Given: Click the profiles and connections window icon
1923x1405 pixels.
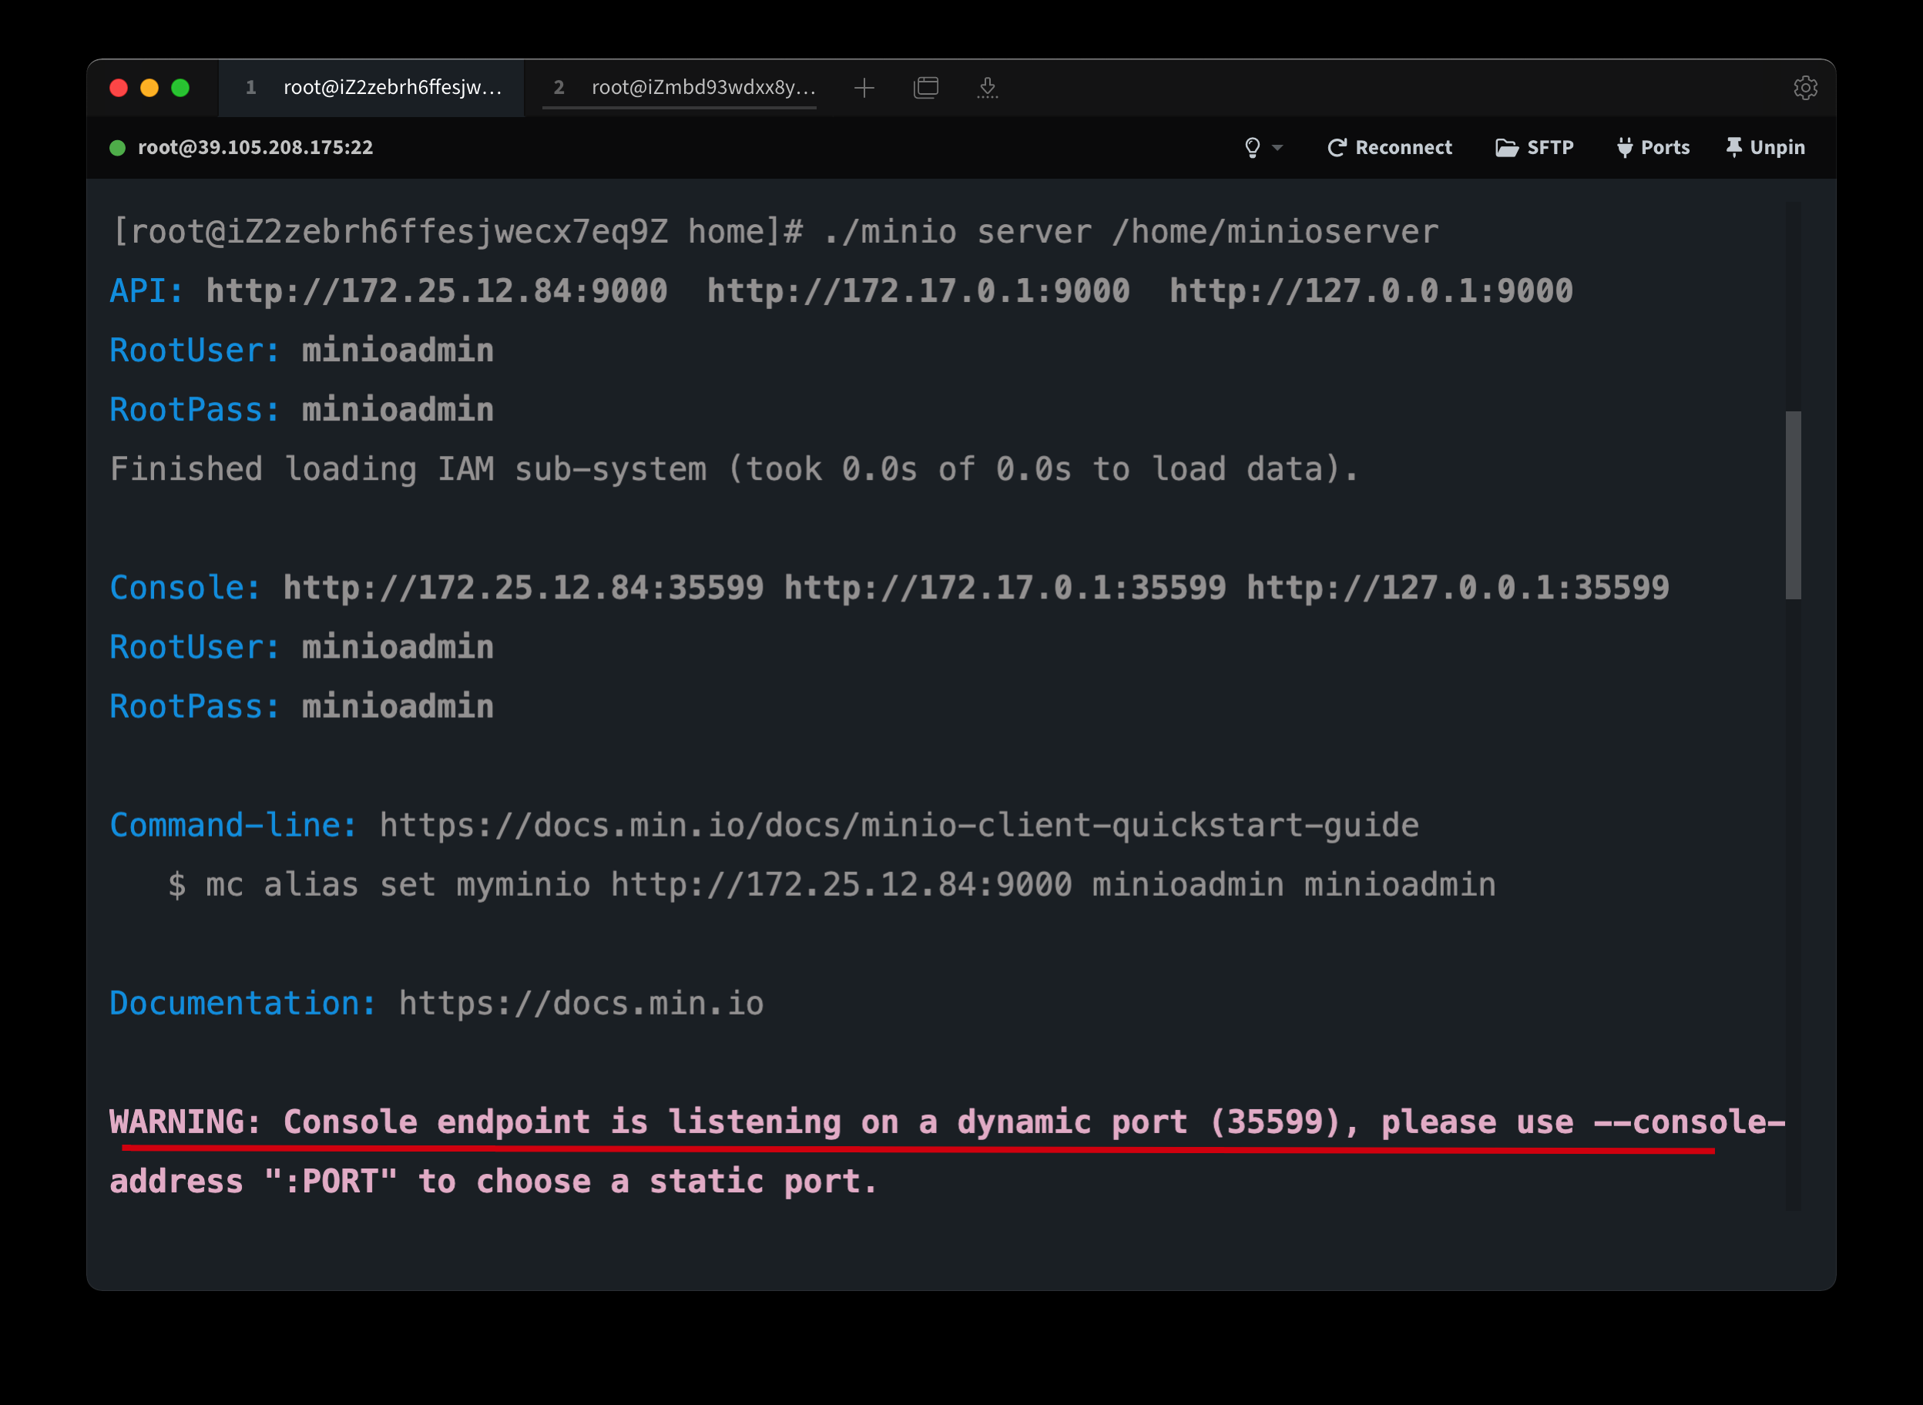Looking at the screenshot, I should 925,88.
